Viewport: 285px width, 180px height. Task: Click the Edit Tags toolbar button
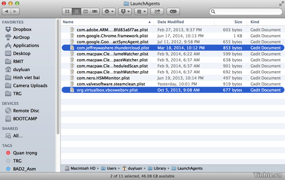pos(173,12)
